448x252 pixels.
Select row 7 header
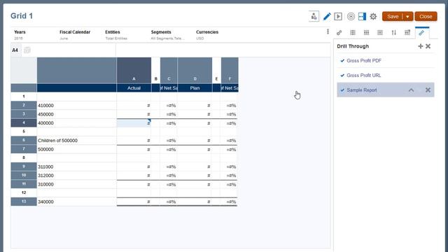pyautogui.click(x=24, y=149)
